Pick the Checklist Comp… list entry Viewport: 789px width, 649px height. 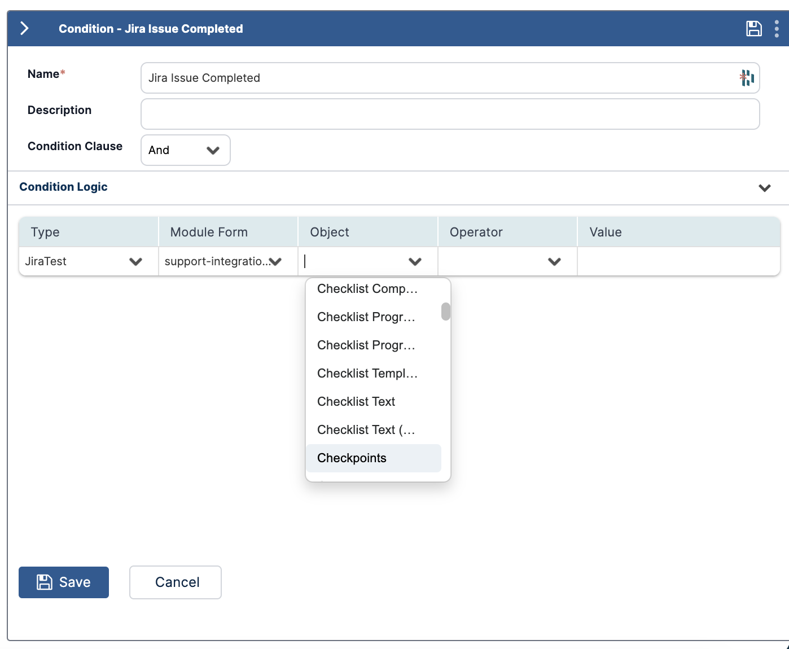pos(367,289)
